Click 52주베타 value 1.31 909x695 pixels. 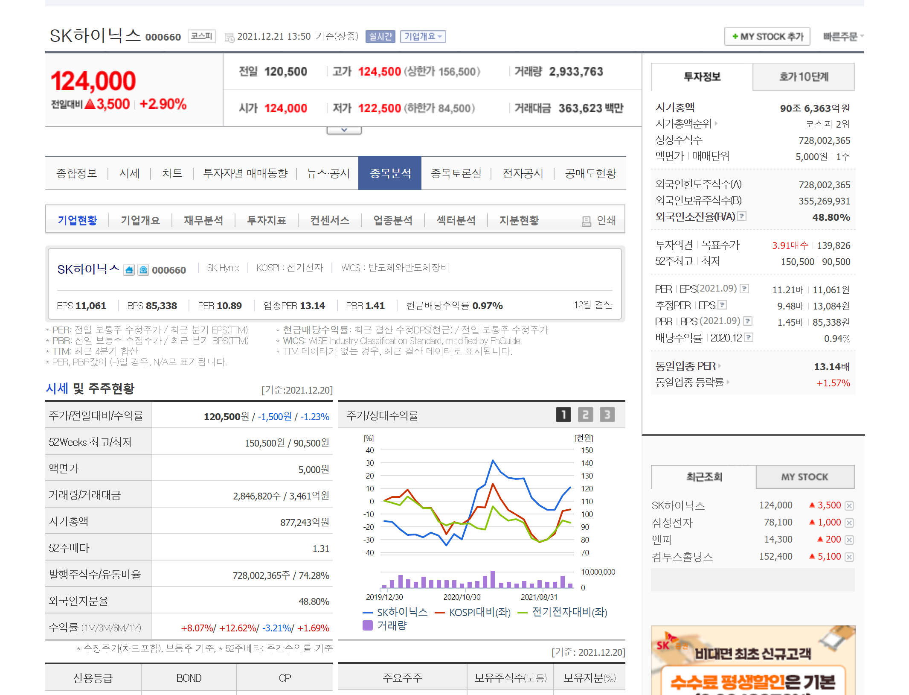coord(321,549)
